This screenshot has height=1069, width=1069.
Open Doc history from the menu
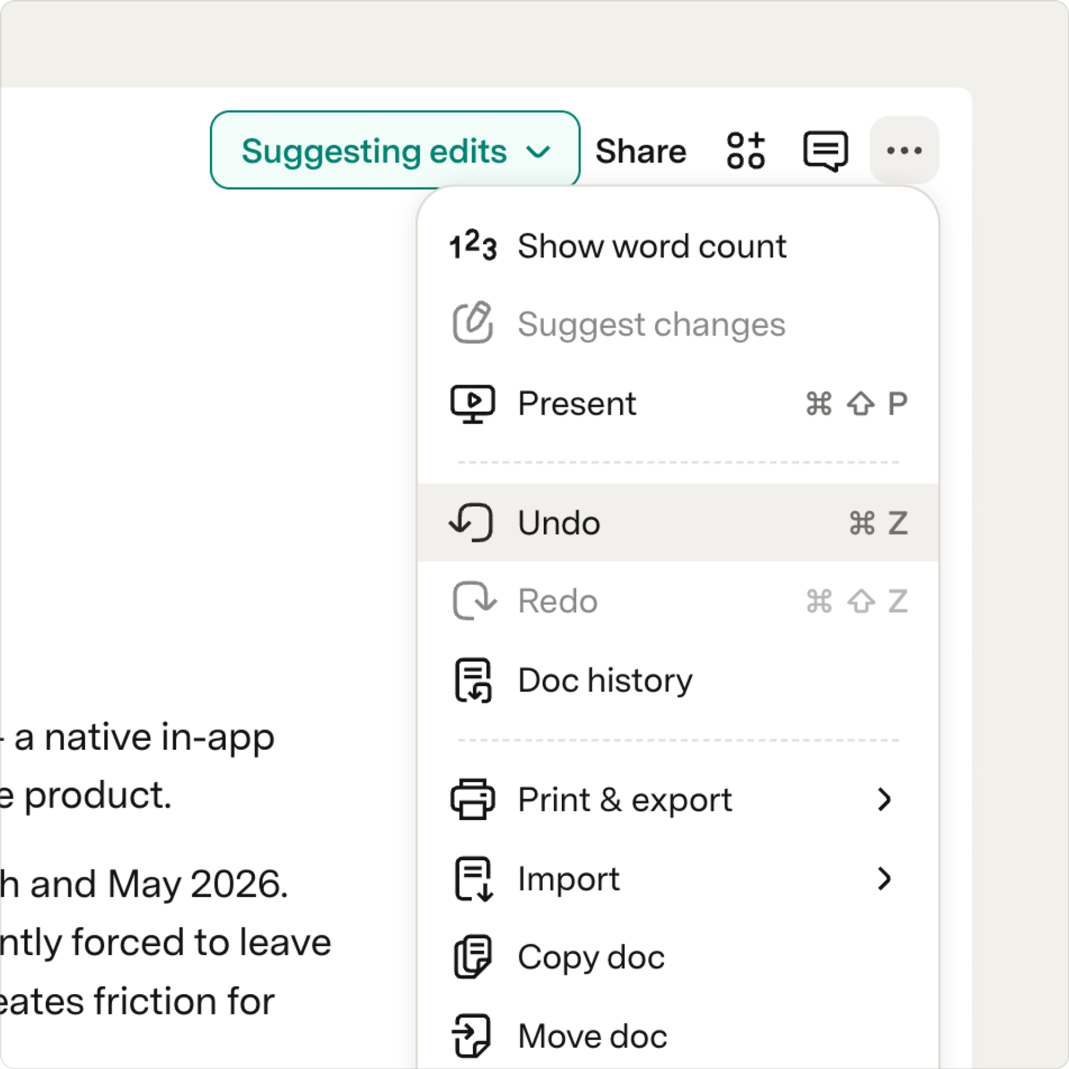click(x=678, y=680)
